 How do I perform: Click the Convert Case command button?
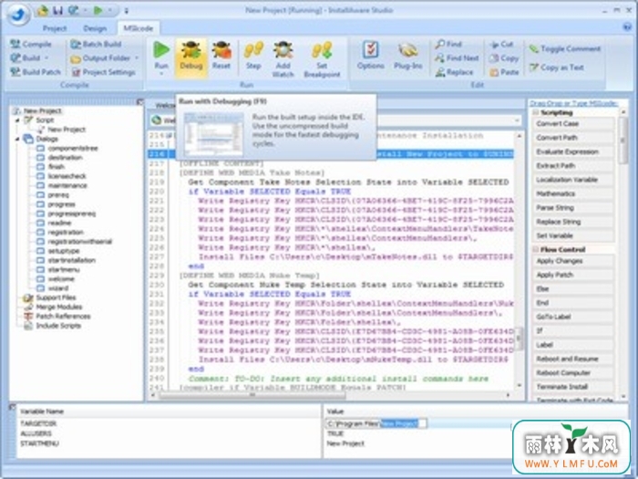point(573,123)
